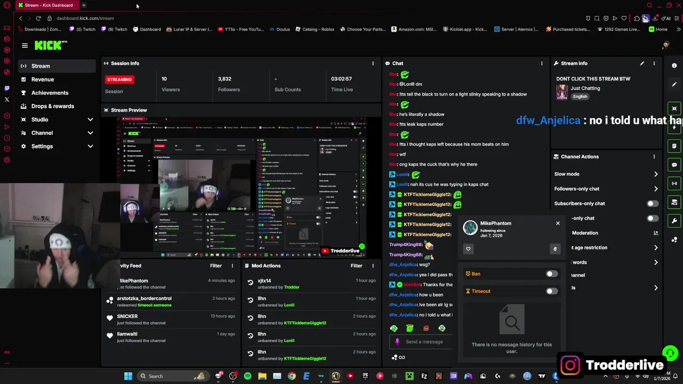
Task: Click the Kick logo
Action: (51, 45)
